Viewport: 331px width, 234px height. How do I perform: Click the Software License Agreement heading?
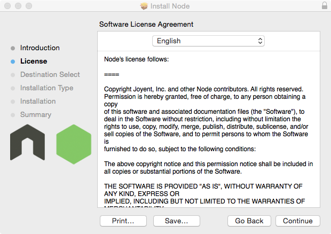[x=146, y=25]
